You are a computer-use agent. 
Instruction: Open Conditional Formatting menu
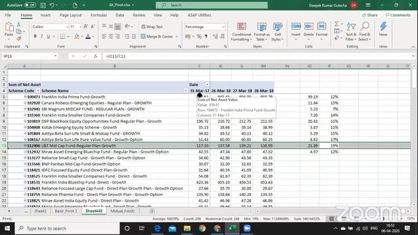241,32
